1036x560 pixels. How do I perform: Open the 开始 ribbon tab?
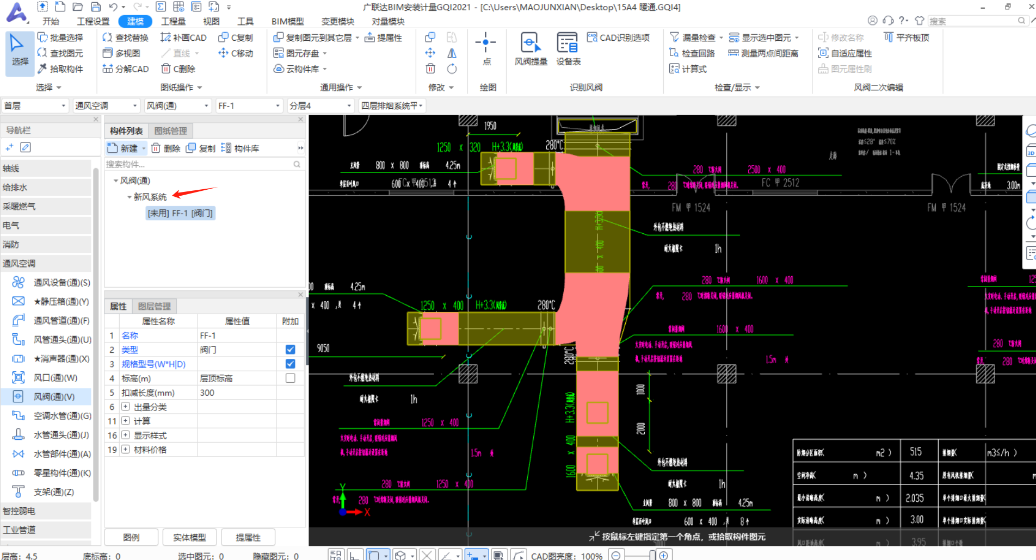pos(51,21)
